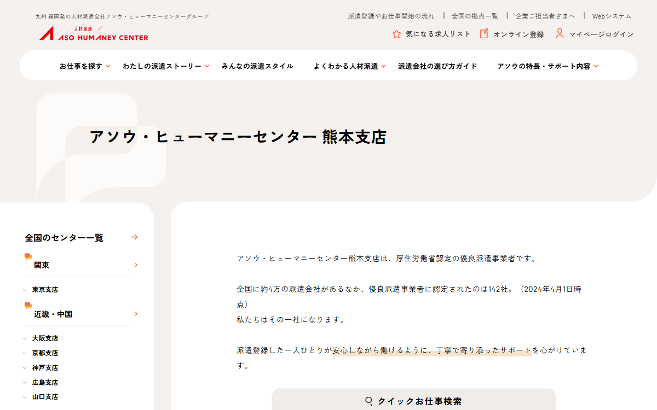Click the small chevron before 大阪支店
The image size is (657, 410).
tap(25, 339)
